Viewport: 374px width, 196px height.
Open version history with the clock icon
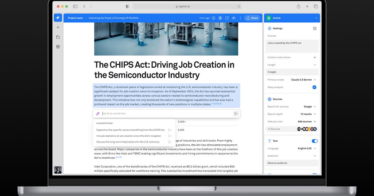click(x=213, y=18)
